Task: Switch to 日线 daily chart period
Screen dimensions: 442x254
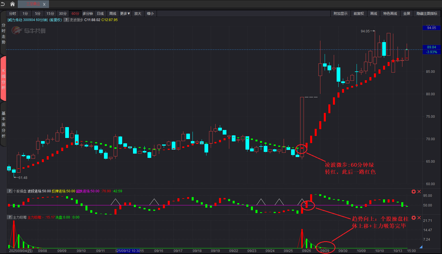Action: (x=100, y=14)
